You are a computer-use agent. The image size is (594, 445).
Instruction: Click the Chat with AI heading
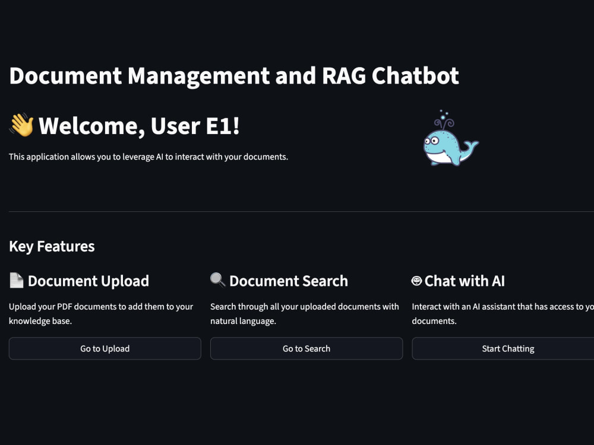(x=465, y=281)
